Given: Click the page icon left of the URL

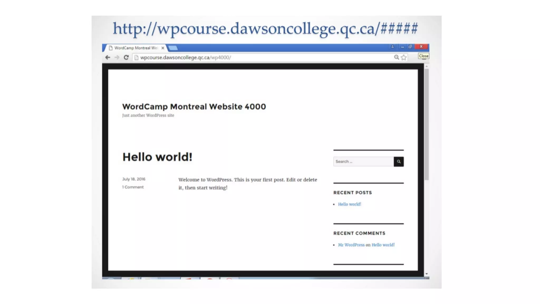Looking at the screenshot, I should pyautogui.click(x=136, y=57).
